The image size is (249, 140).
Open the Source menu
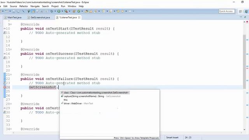pos(13,6)
